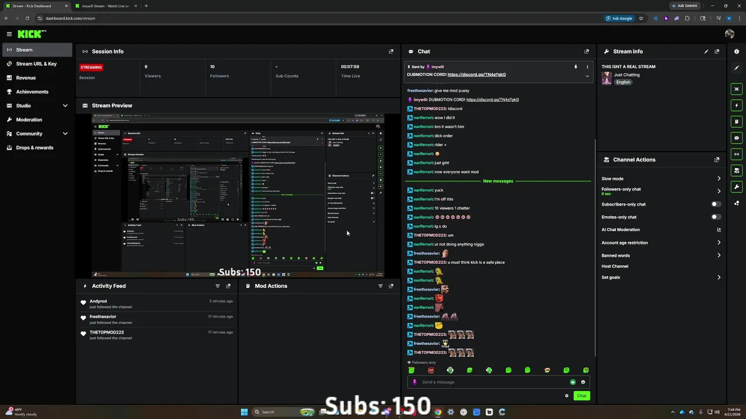Pop out the Channel Actions panel
Image resolution: width=746 pixels, height=419 pixels.
pos(717,159)
